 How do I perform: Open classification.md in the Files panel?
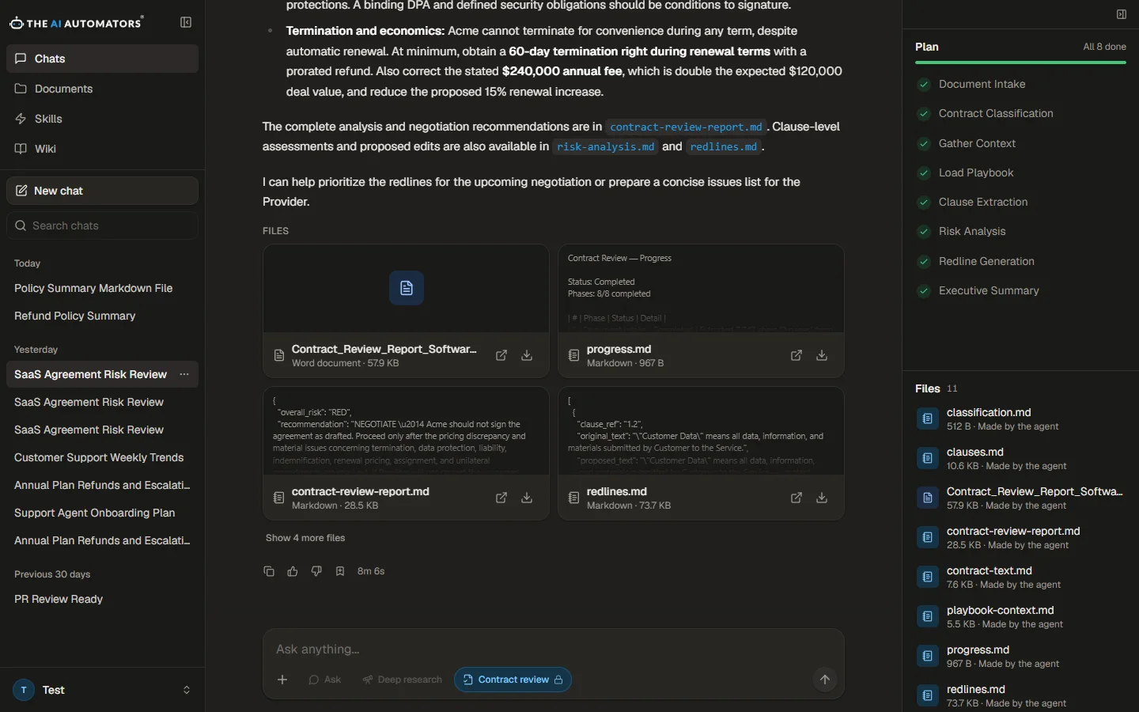(1020, 418)
